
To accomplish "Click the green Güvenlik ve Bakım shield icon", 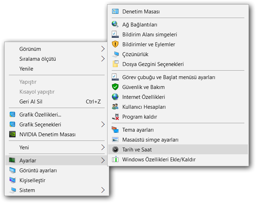I will click(x=115, y=87).
